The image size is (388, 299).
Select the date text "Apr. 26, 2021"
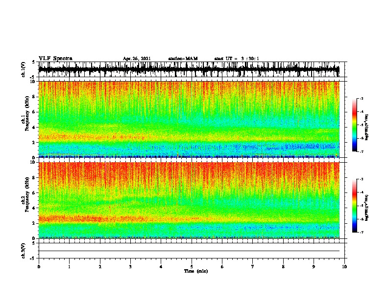[x=137, y=59]
